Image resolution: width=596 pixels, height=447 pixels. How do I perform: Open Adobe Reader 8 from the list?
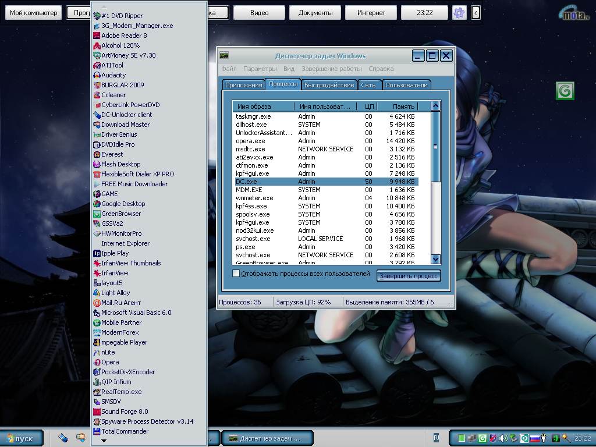120,36
